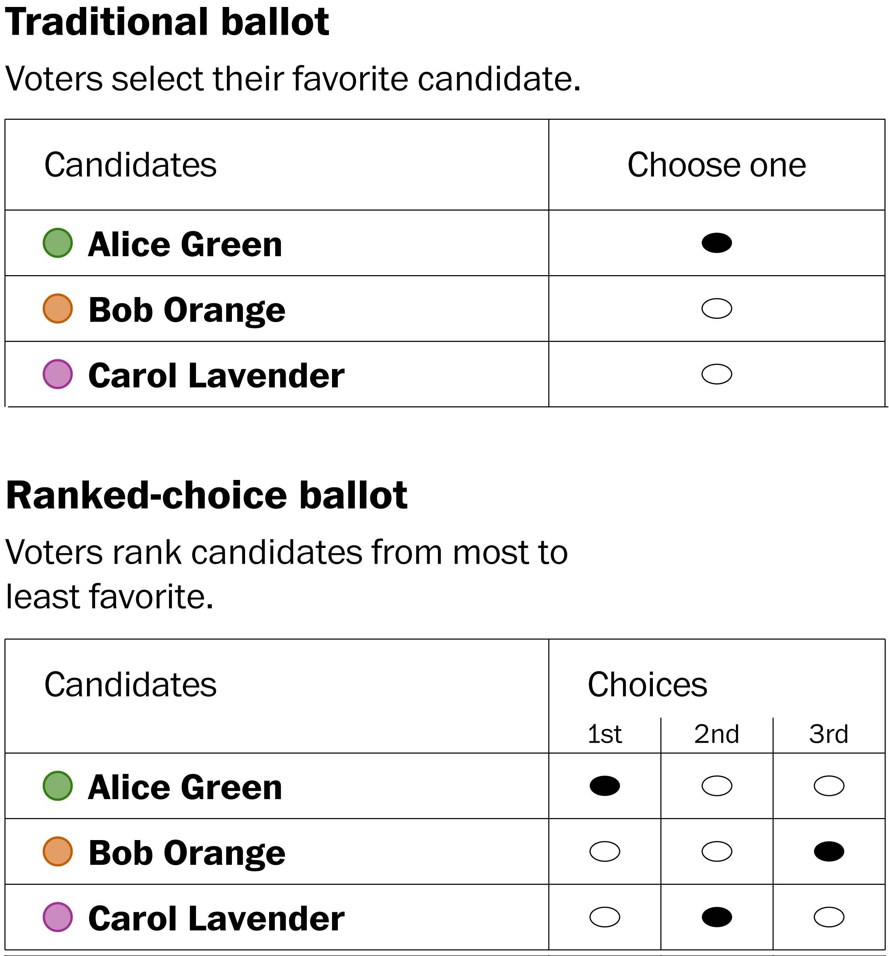Screen dimensions: 889x956
Task: Mark Bob Orange as 2nd choice
Action: pyautogui.click(x=717, y=851)
